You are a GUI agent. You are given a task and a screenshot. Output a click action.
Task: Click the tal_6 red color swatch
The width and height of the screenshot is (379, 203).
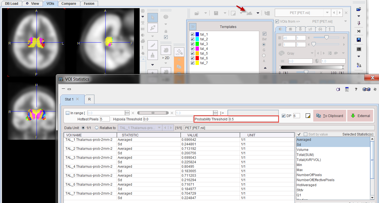(197, 58)
